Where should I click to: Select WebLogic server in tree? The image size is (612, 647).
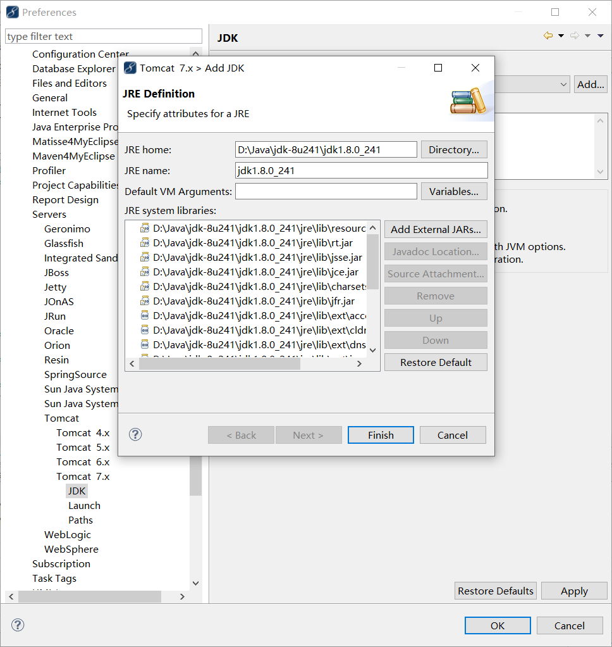(x=68, y=535)
